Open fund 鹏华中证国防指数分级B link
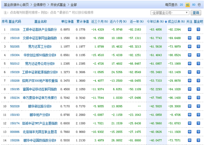The width and height of the screenshot is (205, 145). coord(40,140)
